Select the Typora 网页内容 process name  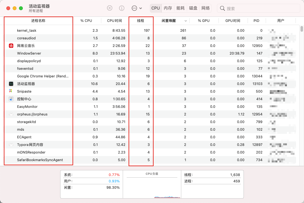click(30, 145)
